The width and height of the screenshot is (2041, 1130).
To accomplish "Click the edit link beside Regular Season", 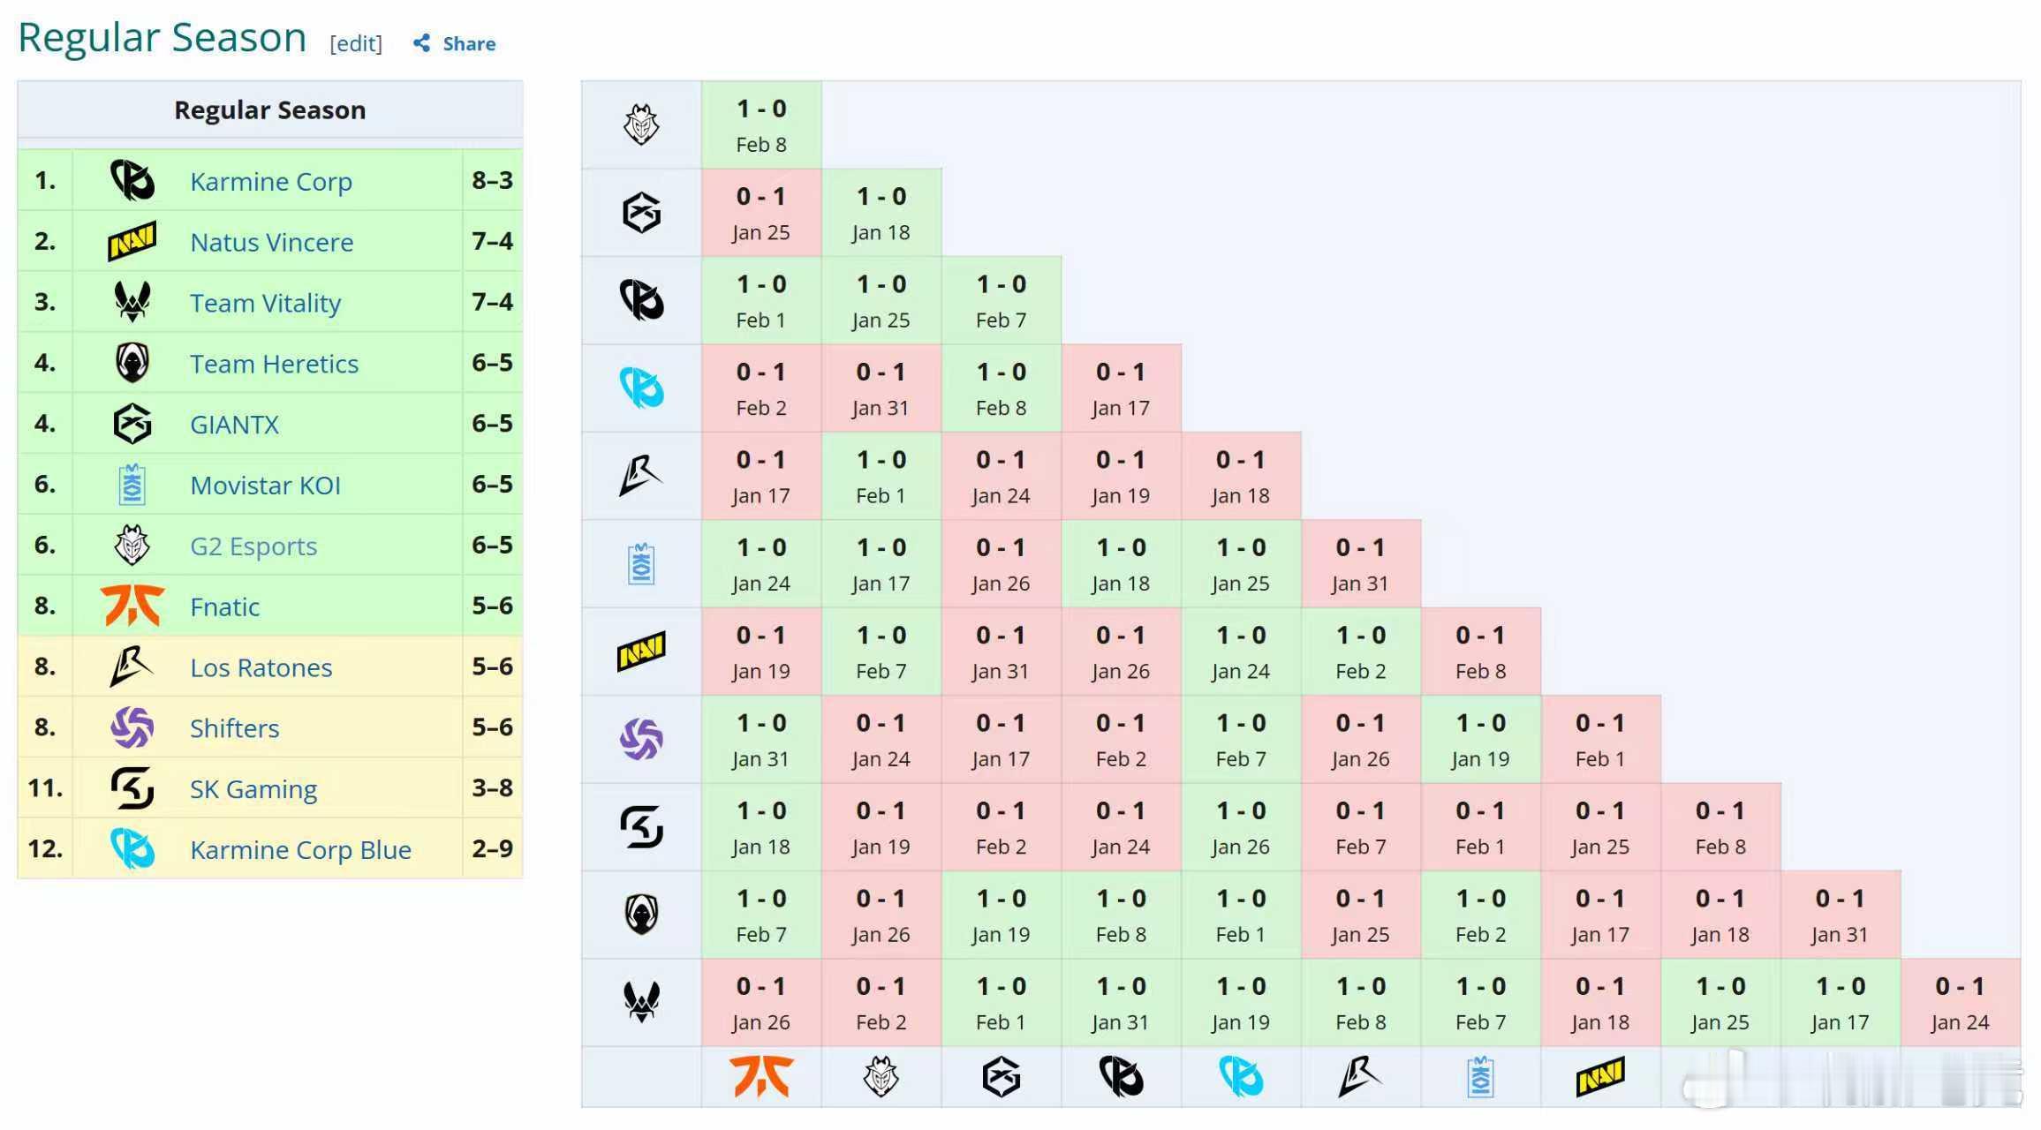I will coord(356,43).
